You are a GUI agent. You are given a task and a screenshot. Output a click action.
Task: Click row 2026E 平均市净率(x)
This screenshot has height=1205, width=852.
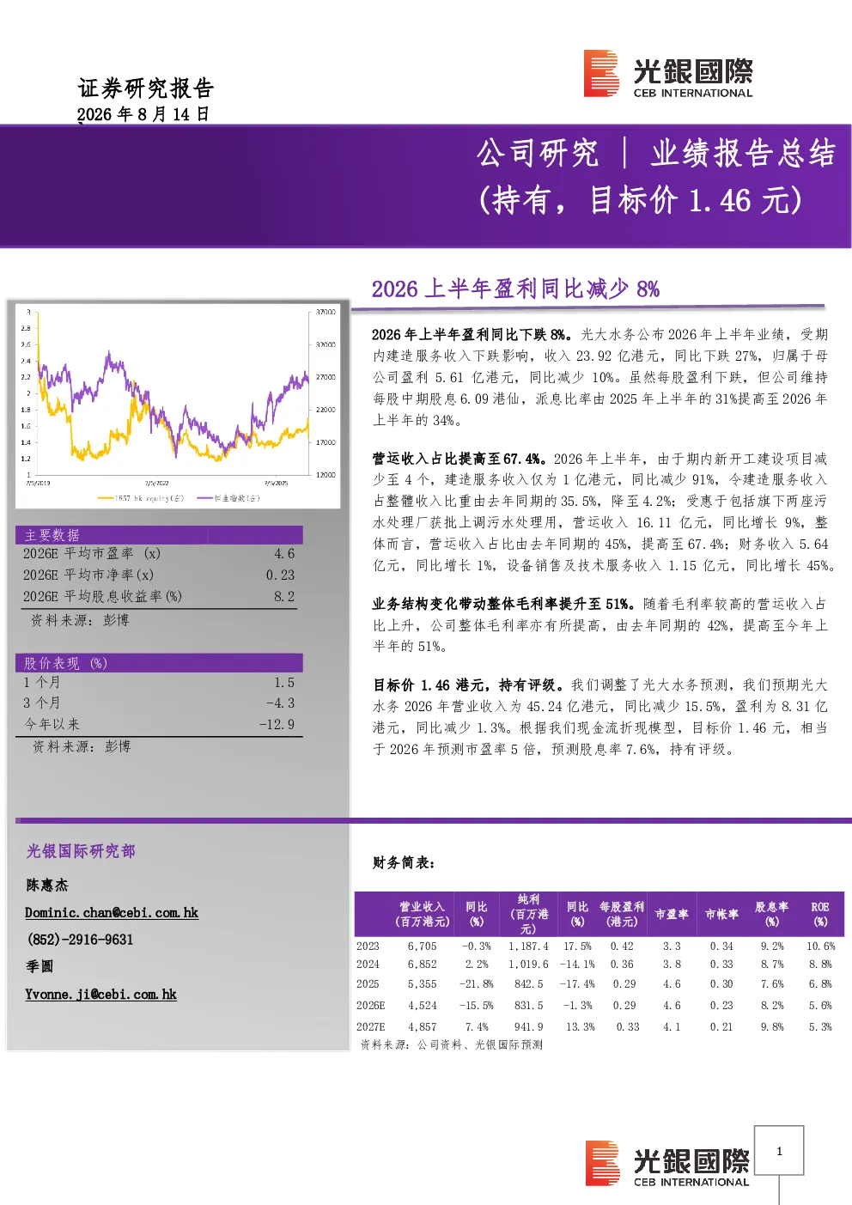[159, 575]
